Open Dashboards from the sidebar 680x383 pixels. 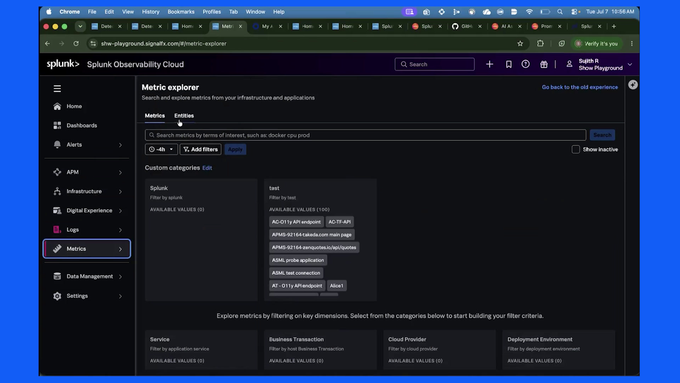click(81, 126)
